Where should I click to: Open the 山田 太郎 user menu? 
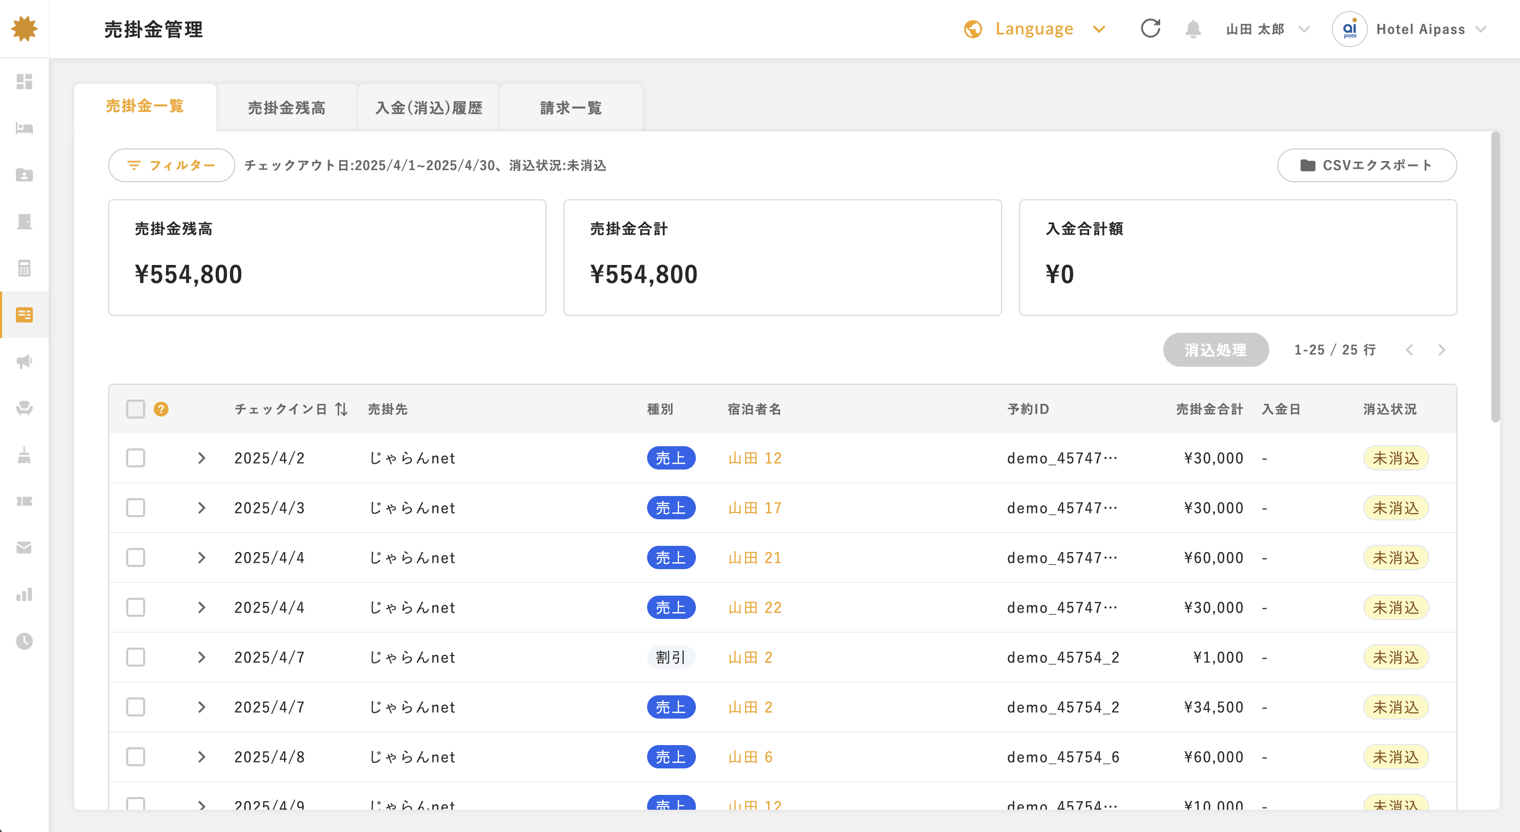pos(1267,29)
